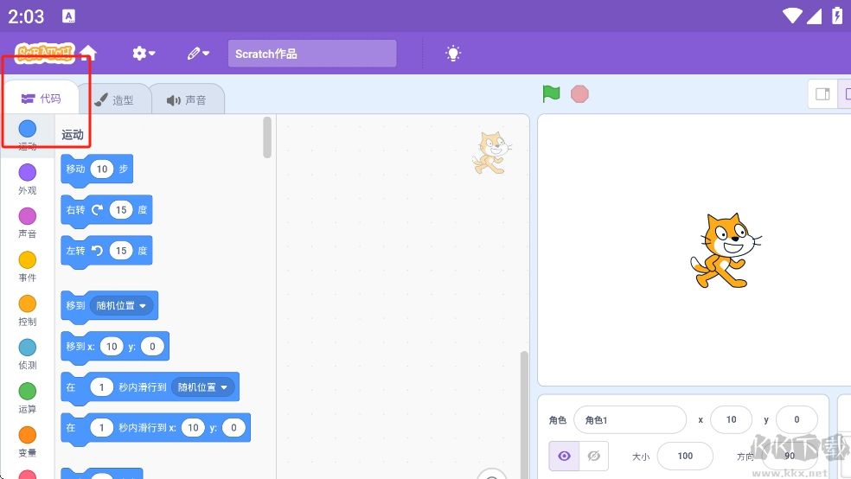Click the 15 value in the 左转 block

(x=121, y=251)
